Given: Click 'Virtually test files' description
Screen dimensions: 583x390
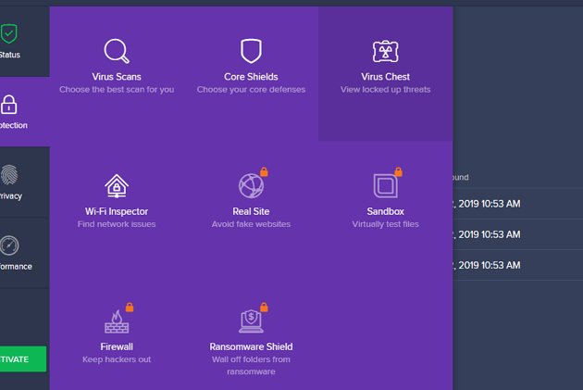Looking at the screenshot, I should click(x=386, y=224).
